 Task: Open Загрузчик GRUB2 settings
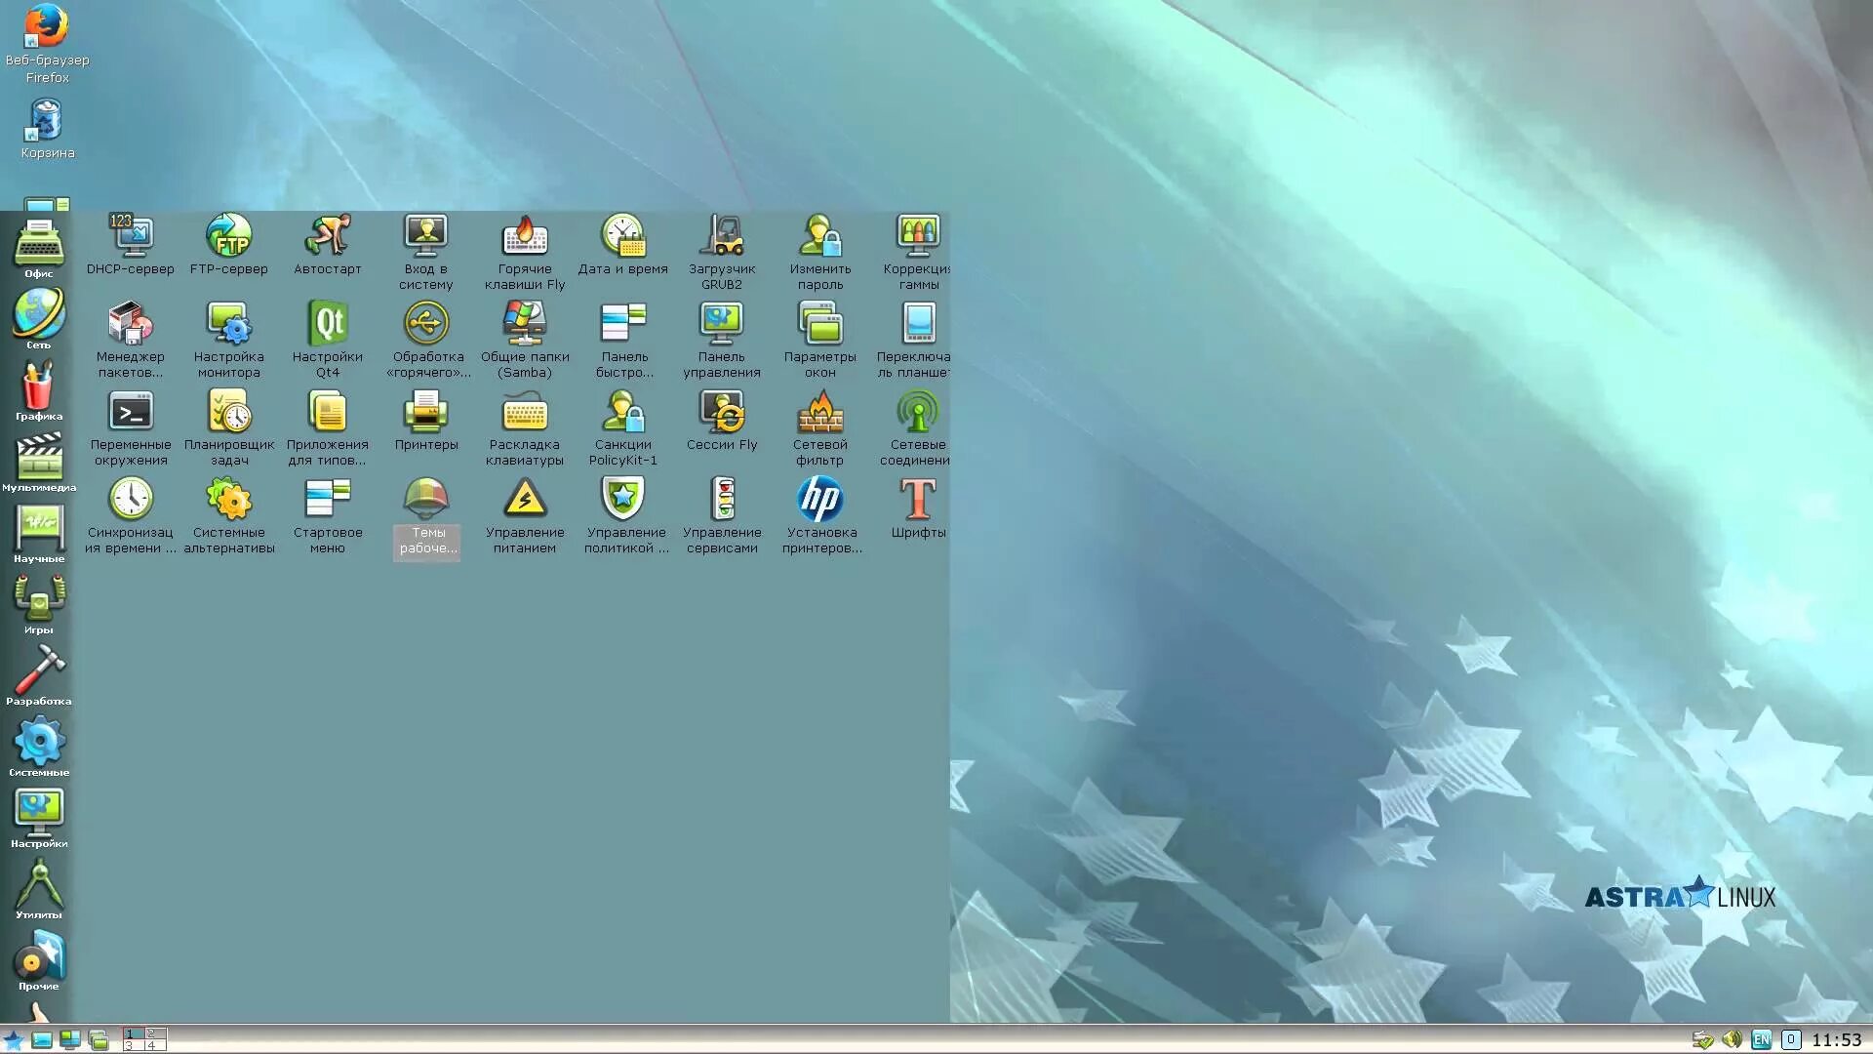722,237
